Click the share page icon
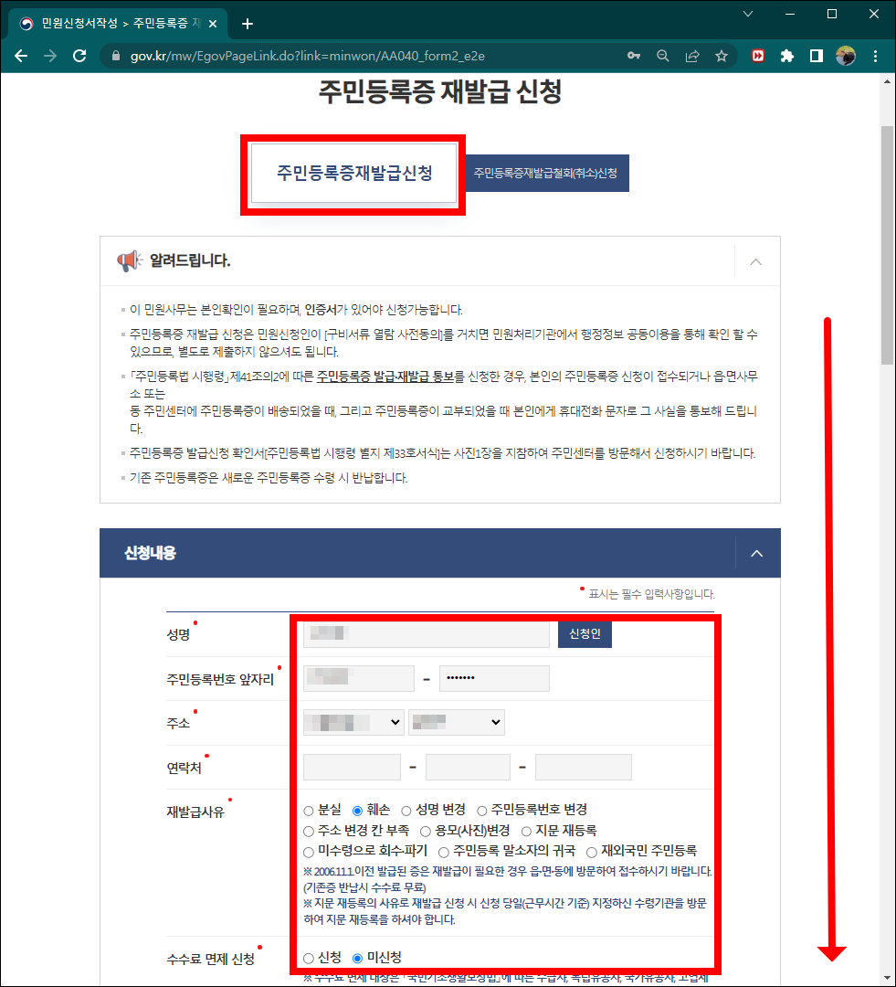The height and width of the screenshot is (987, 896). tap(692, 56)
